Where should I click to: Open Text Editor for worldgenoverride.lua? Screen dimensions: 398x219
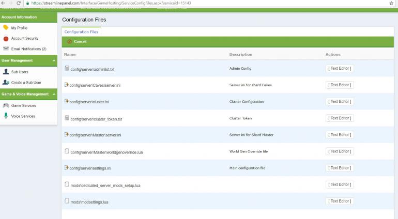coord(340,151)
